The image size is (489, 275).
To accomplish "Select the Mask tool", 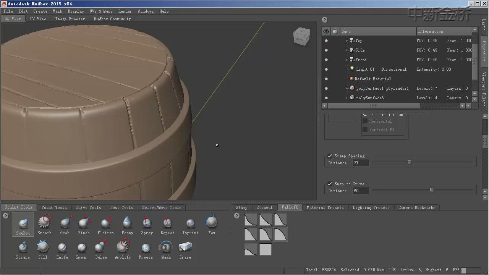I will tap(166, 250).
